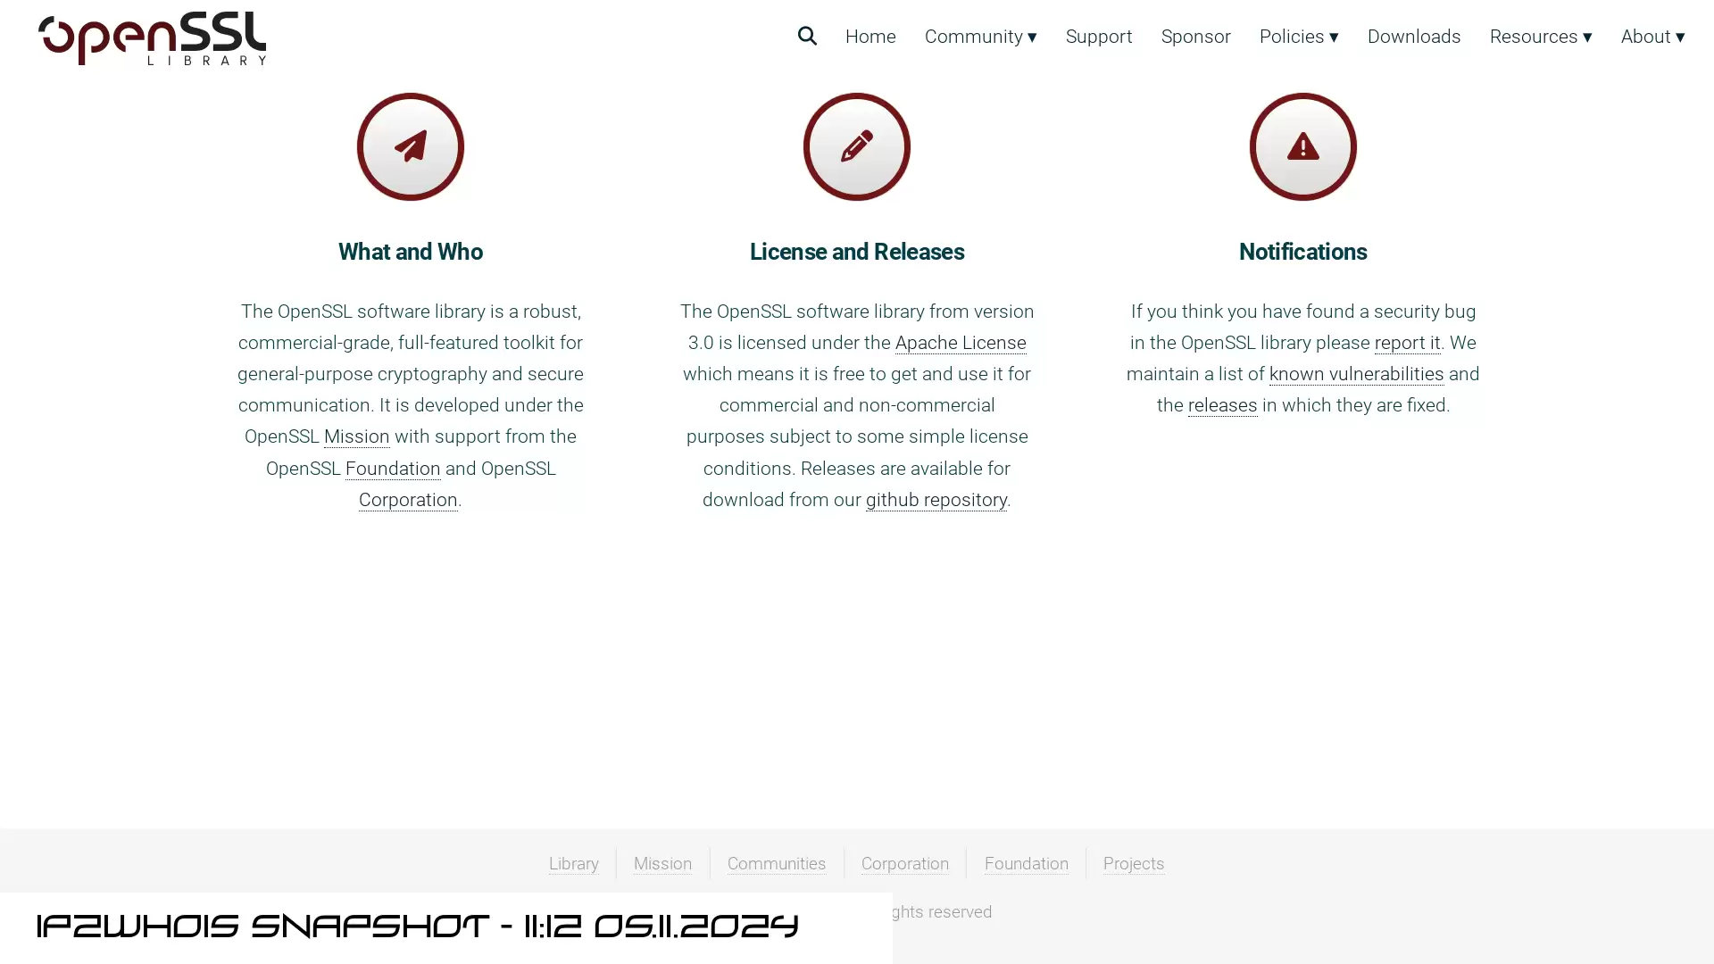Open the Downloads page
1714x964 pixels.
tap(1414, 37)
